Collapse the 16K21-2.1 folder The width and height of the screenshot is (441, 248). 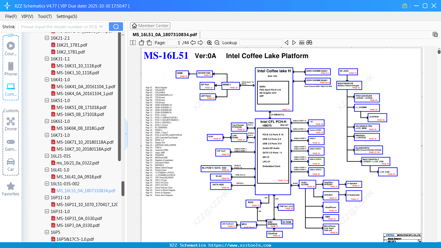[47, 38]
